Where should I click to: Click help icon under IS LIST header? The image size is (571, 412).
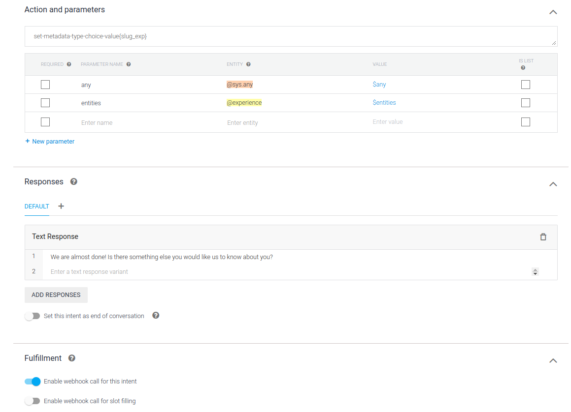point(523,68)
